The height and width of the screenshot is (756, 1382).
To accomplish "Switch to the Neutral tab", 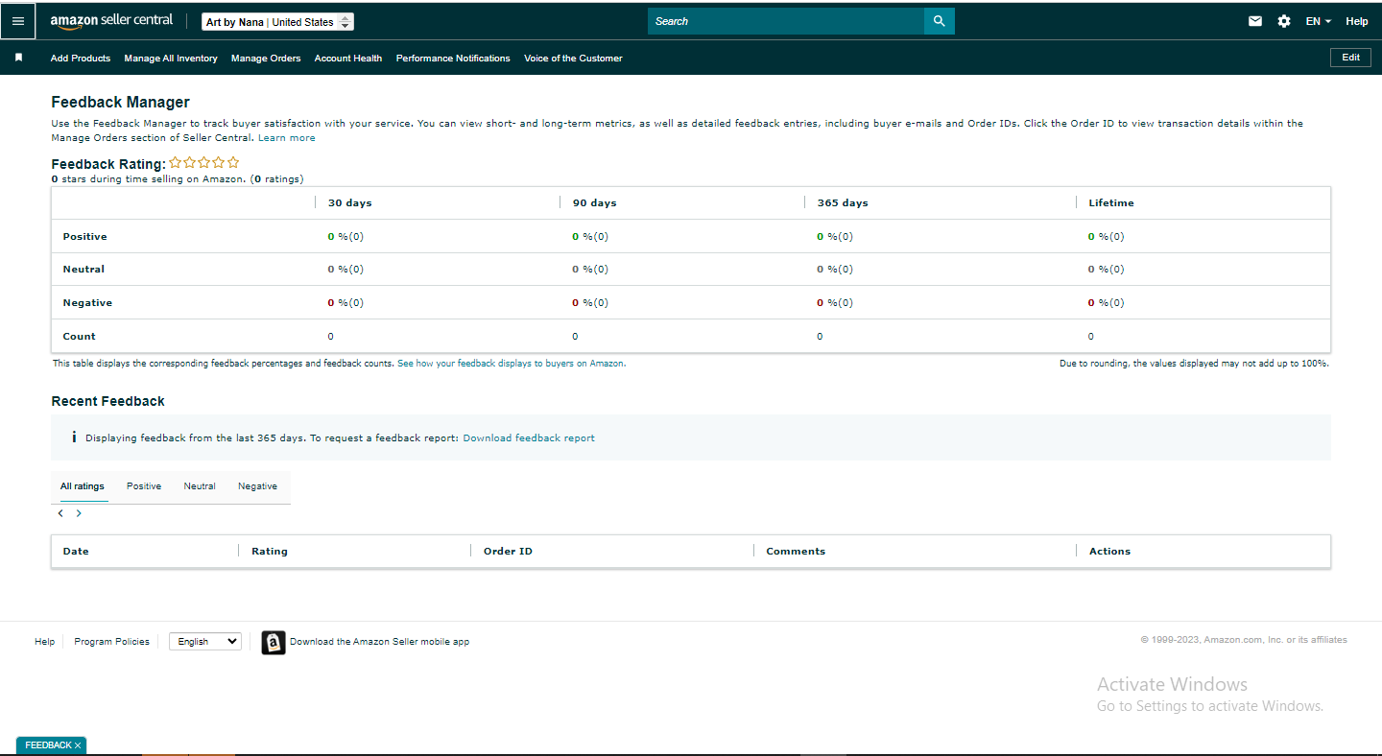I will [200, 486].
